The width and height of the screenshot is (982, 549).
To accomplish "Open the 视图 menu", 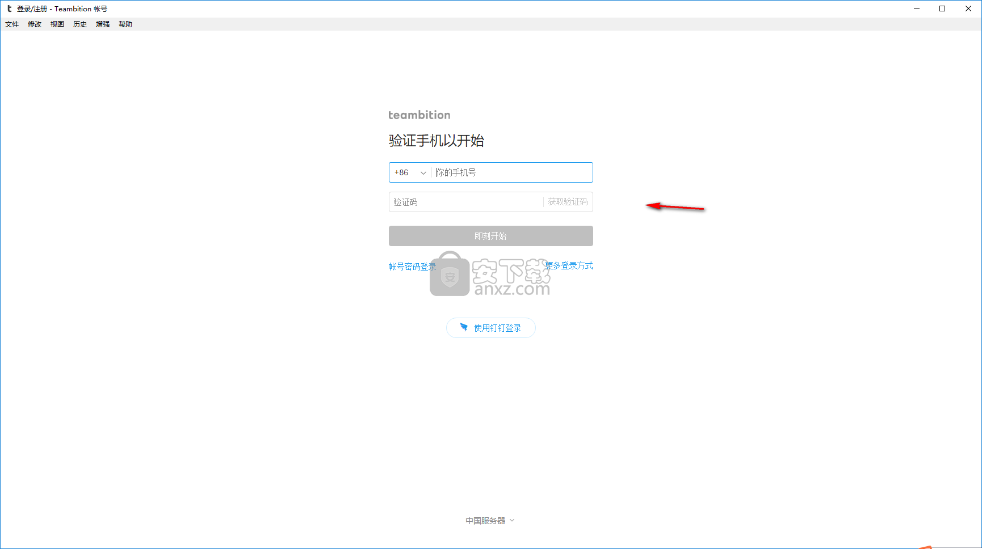I will click(57, 24).
